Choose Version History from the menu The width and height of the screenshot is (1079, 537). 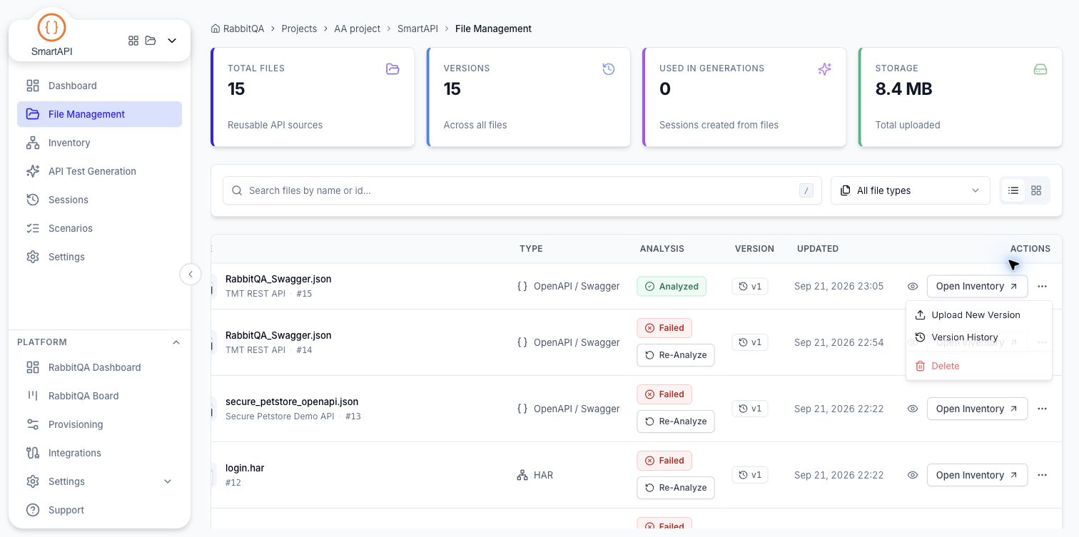point(978,337)
